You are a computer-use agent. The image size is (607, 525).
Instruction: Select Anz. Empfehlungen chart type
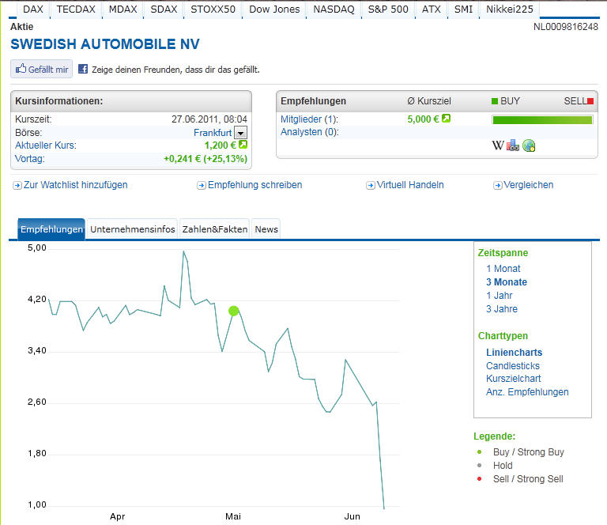pyautogui.click(x=527, y=392)
